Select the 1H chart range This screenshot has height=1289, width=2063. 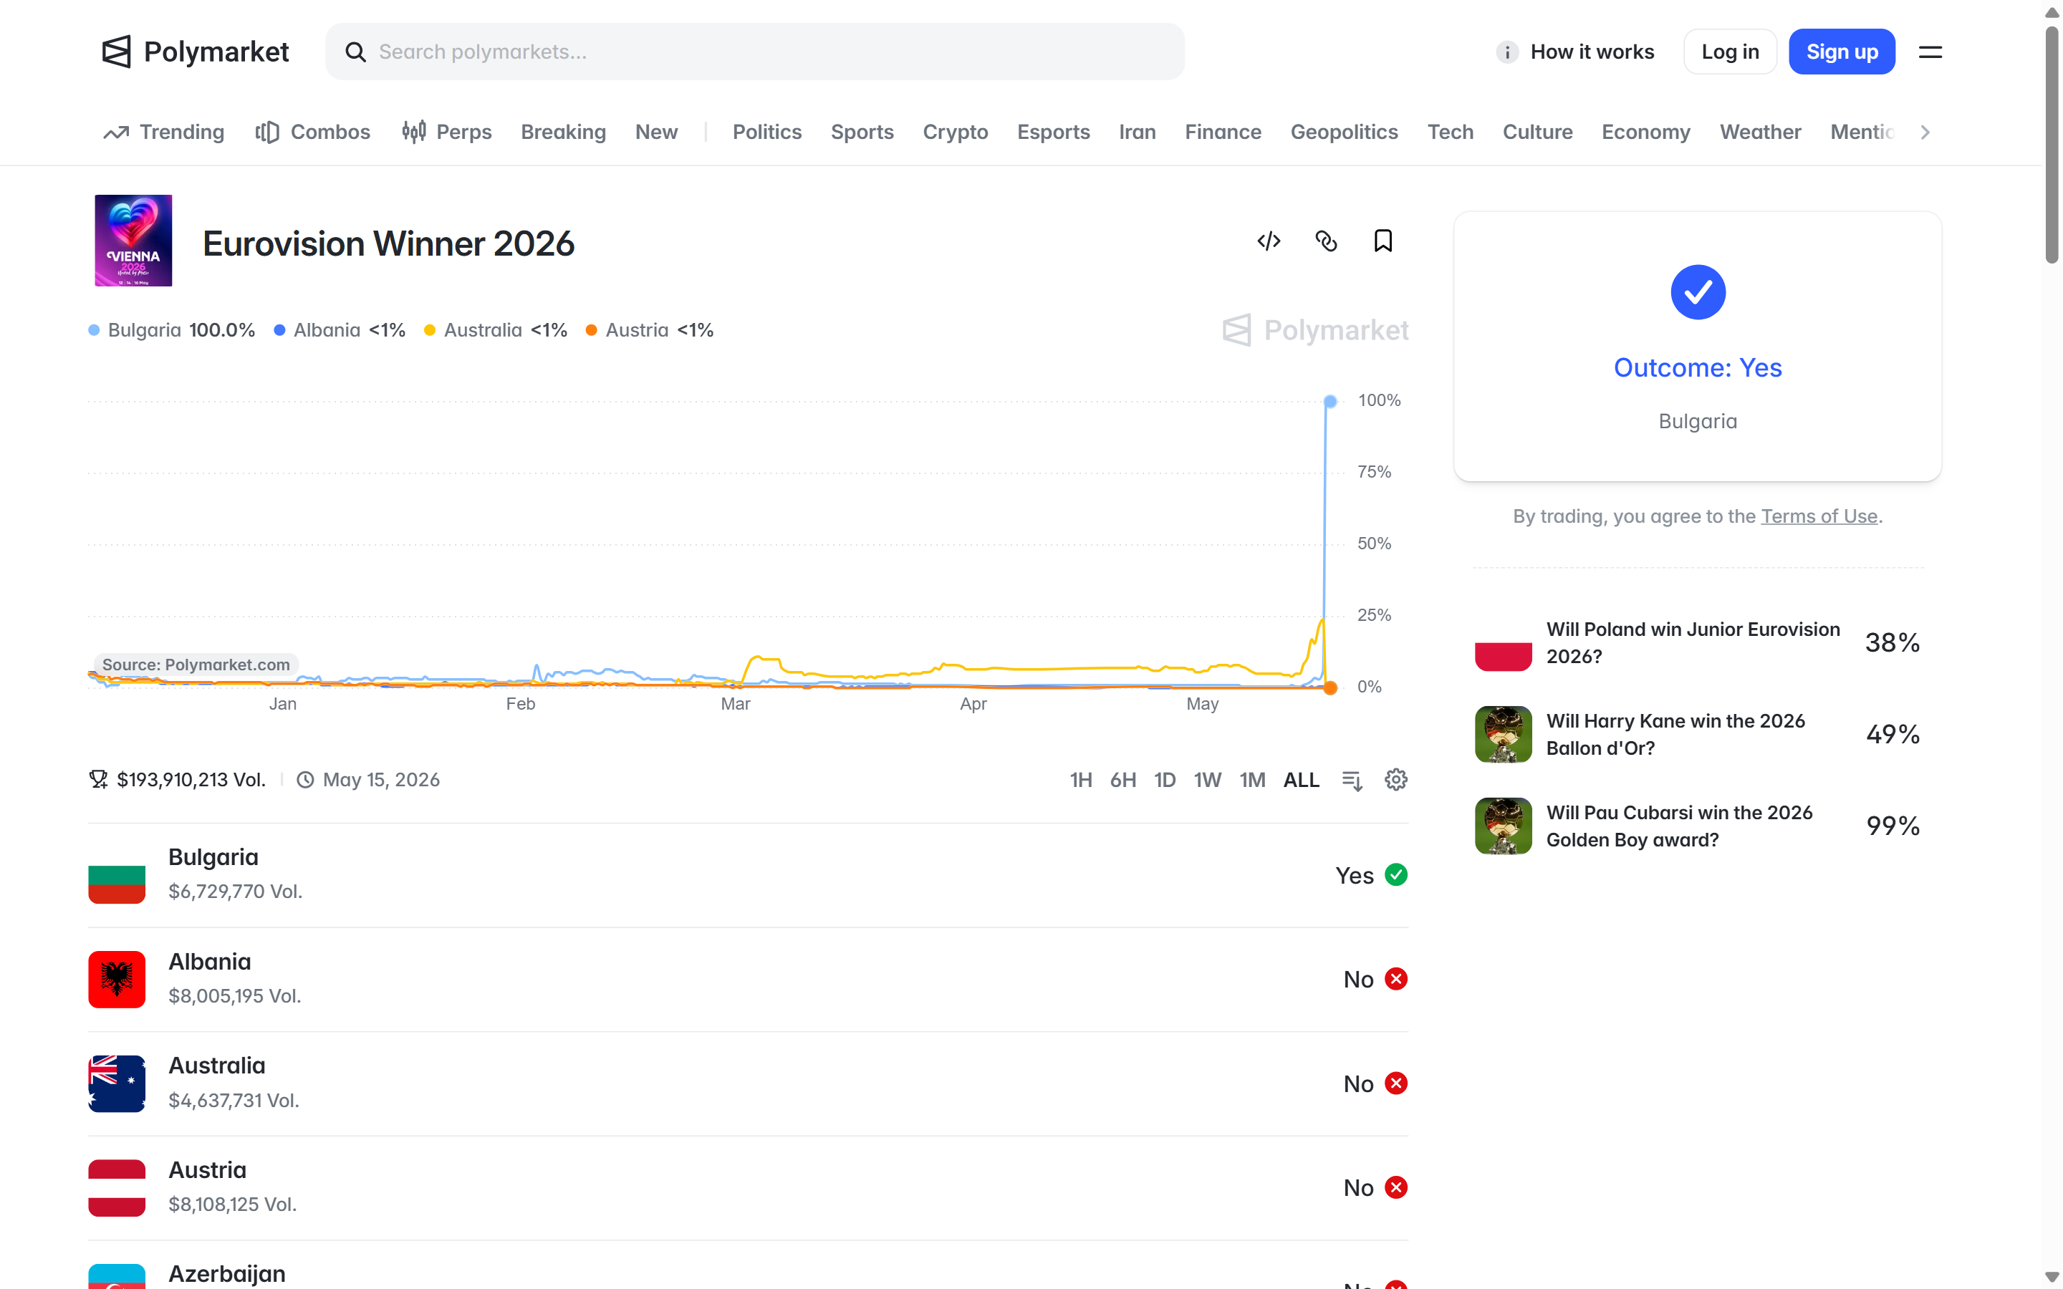click(1081, 780)
